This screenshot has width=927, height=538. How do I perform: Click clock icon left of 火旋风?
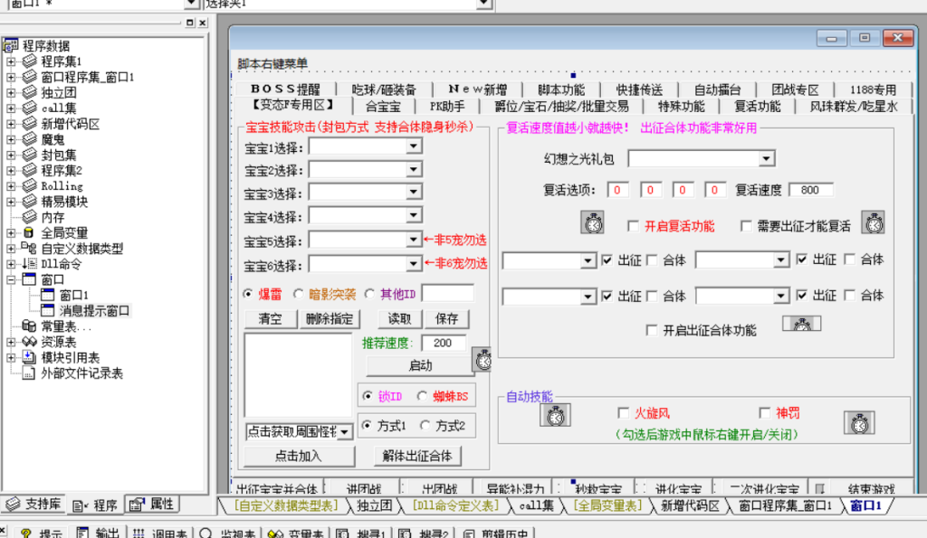[x=555, y=415]
